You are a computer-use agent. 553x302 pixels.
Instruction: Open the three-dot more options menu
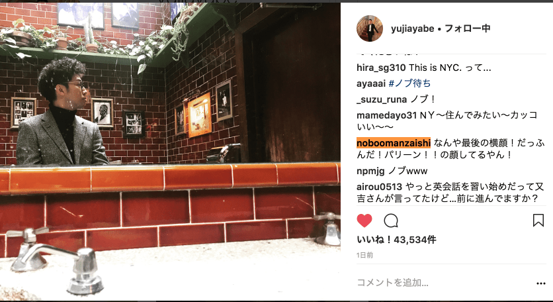tap(541, 283)
